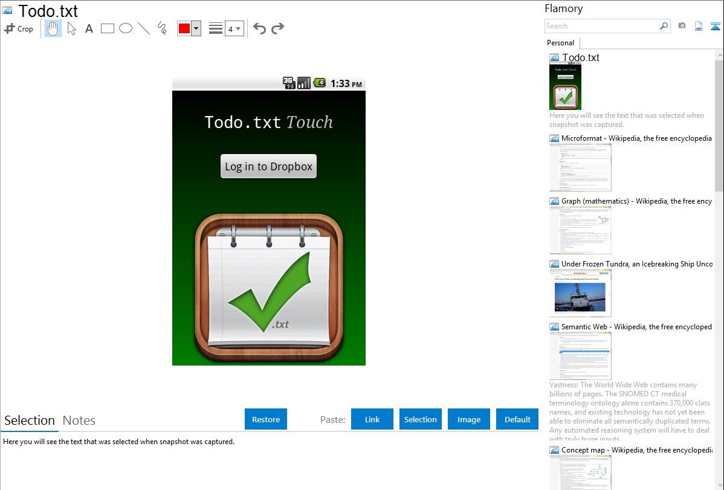Pick the straight line tool

point(144,28)
